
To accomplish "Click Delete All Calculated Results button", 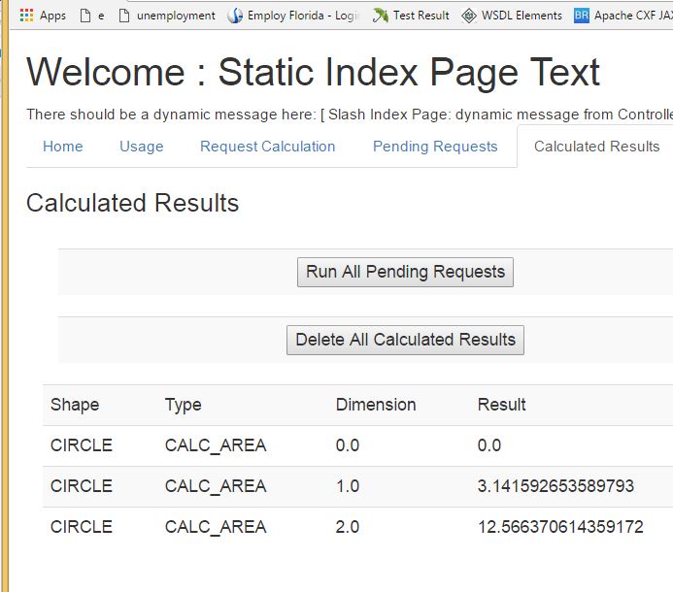I will (x=405, y=340).
